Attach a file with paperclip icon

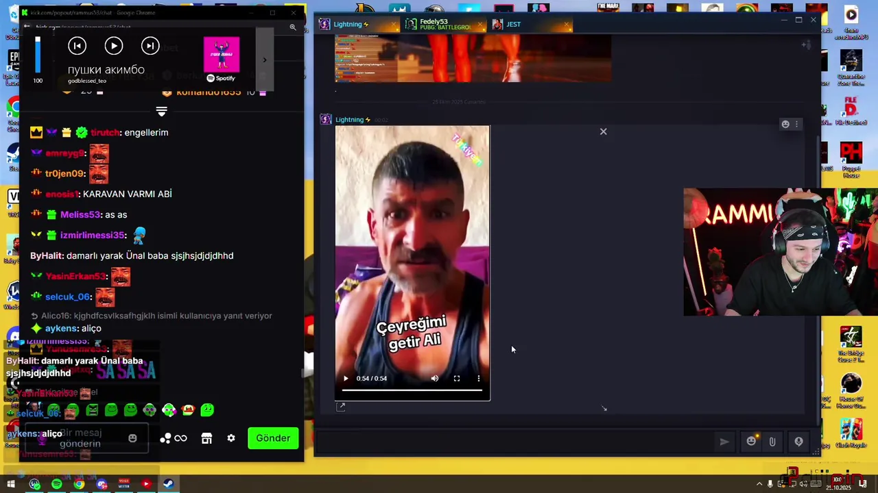click(x=772, y=442)
